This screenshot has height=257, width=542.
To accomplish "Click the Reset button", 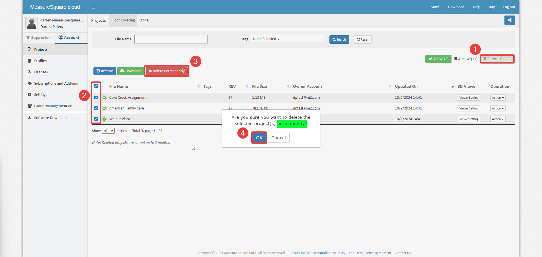I will [363, 39].
